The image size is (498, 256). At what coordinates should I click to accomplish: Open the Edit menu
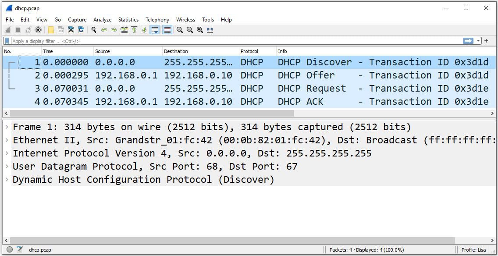tap(25, 20)
